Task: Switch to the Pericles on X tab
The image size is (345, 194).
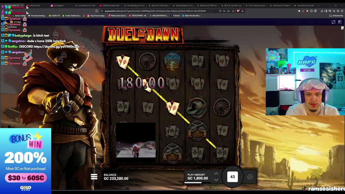Action: pyautogui.click(x=207, y=5)
